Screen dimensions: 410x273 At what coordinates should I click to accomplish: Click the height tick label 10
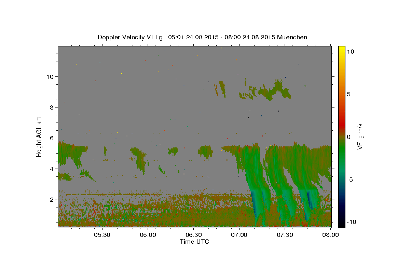click(51, 77)
